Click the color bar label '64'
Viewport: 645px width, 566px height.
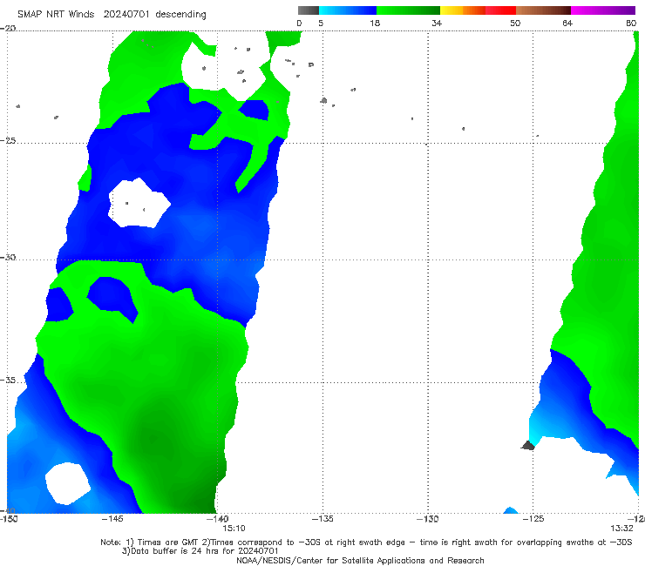567,23
